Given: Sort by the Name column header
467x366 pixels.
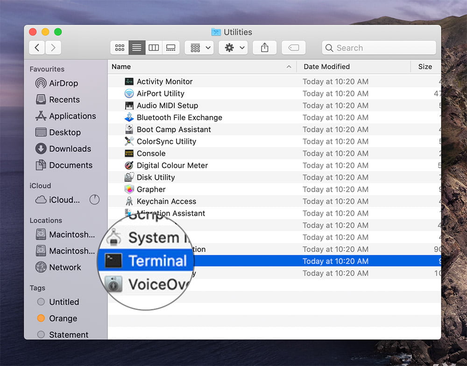Looking at the screenshot, I should 201,67.
